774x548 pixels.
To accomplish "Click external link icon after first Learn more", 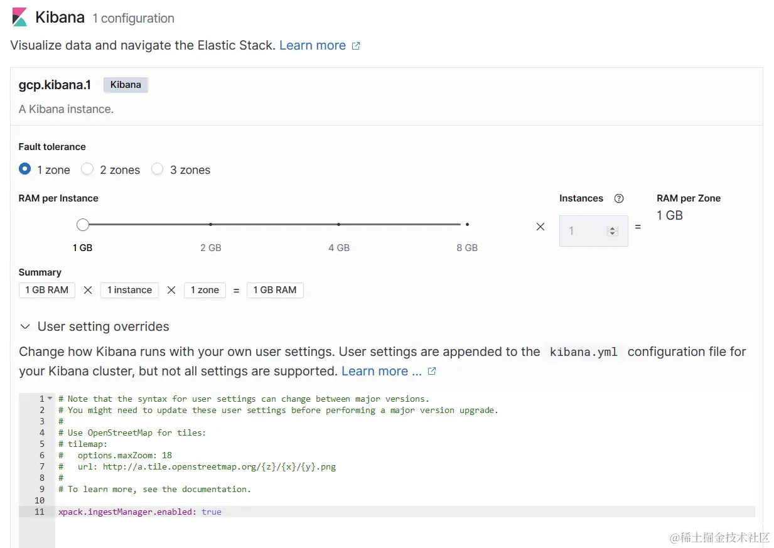I will 356,46.
